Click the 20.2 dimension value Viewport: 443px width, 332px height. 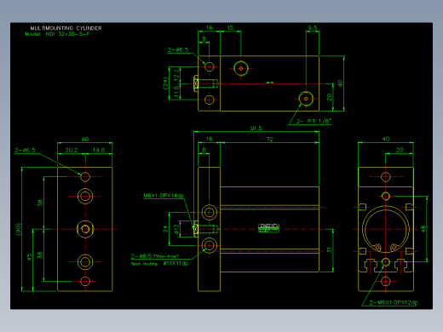(72, 150)
